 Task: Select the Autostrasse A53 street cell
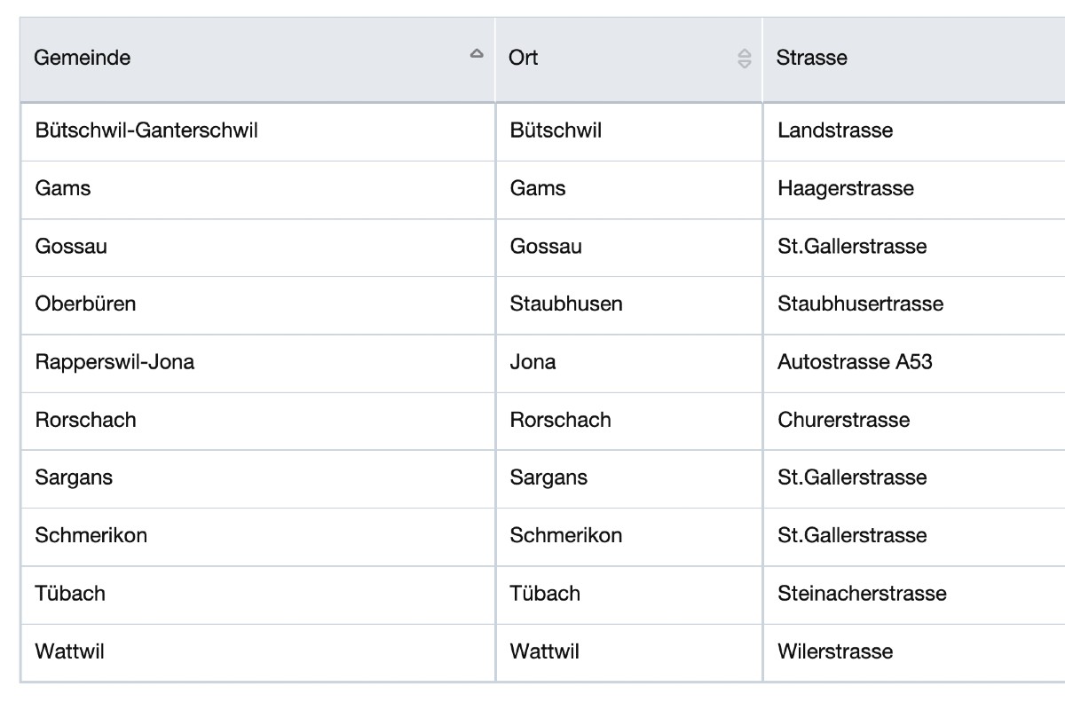855,362
